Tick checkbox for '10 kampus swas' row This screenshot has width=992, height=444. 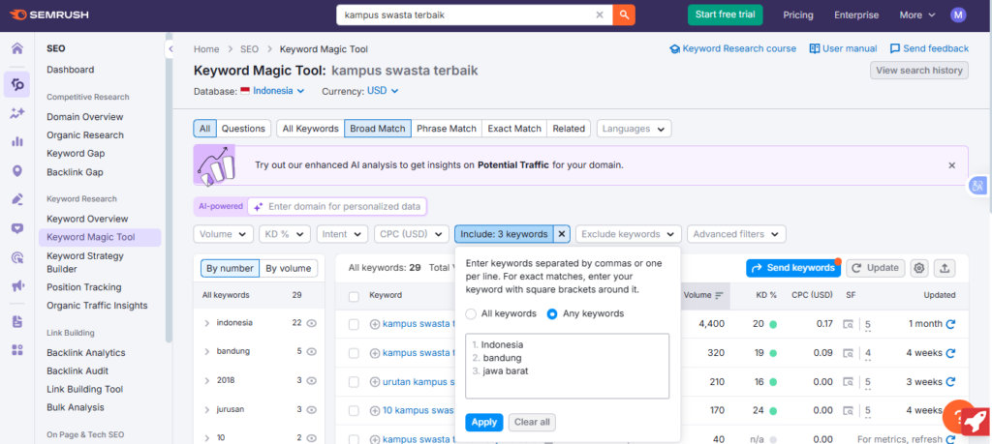click(x=354, y=410)
